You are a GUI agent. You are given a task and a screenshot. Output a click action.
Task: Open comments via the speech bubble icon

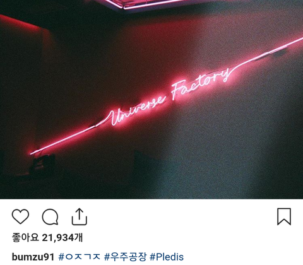click(x=50, y=217)
